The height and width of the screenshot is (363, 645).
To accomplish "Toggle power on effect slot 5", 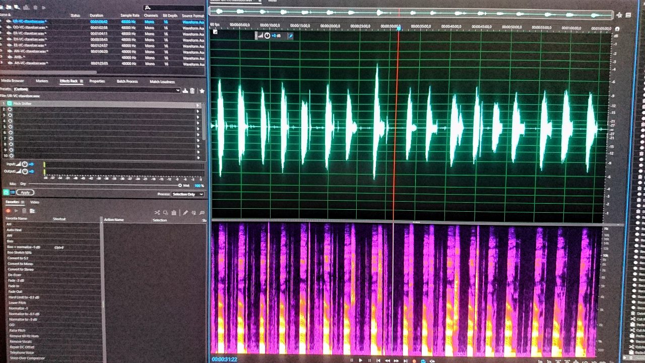I will tap(10, 127).
